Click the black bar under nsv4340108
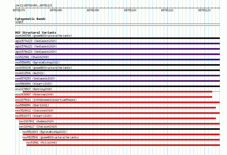The height and width of the screenshot is (155, 227). (117, 70)
